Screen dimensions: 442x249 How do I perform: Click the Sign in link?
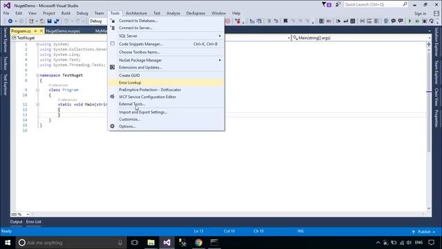pyautogui.click(x=420, y=14)
